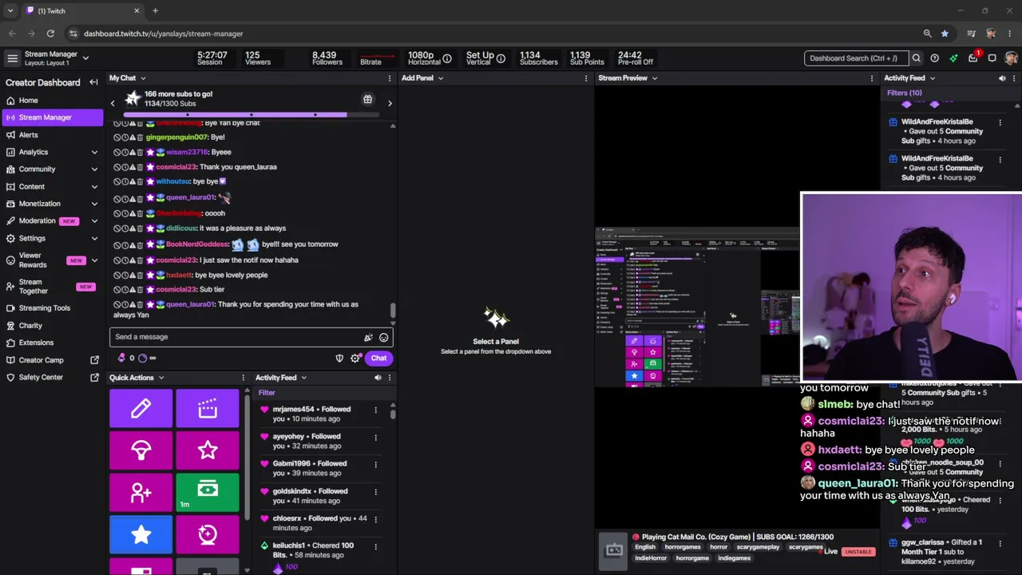Bookmark this page with the browser star

(x=945, y=34)
